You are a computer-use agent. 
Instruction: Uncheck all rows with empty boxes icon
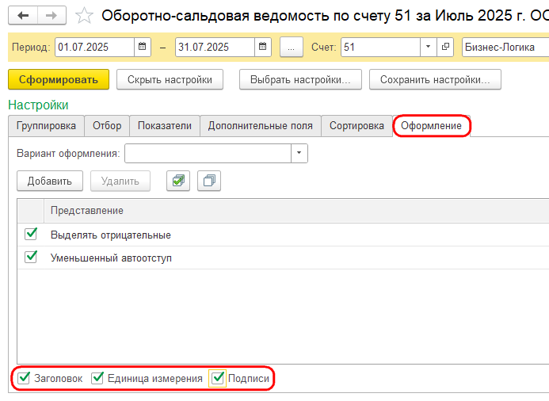[209, 181]
